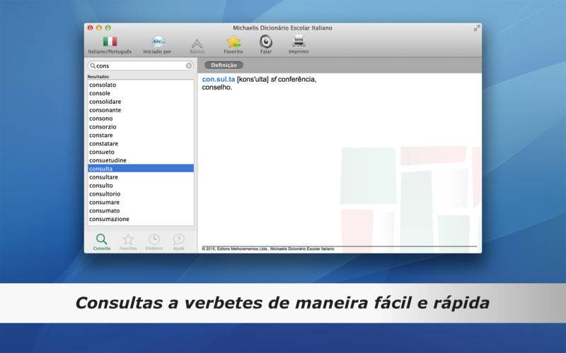The height and width of the screenshot is (353, 566).
Task: Click the headword 'con.sul.ta' in the definition
Action: tap(219, 79)
